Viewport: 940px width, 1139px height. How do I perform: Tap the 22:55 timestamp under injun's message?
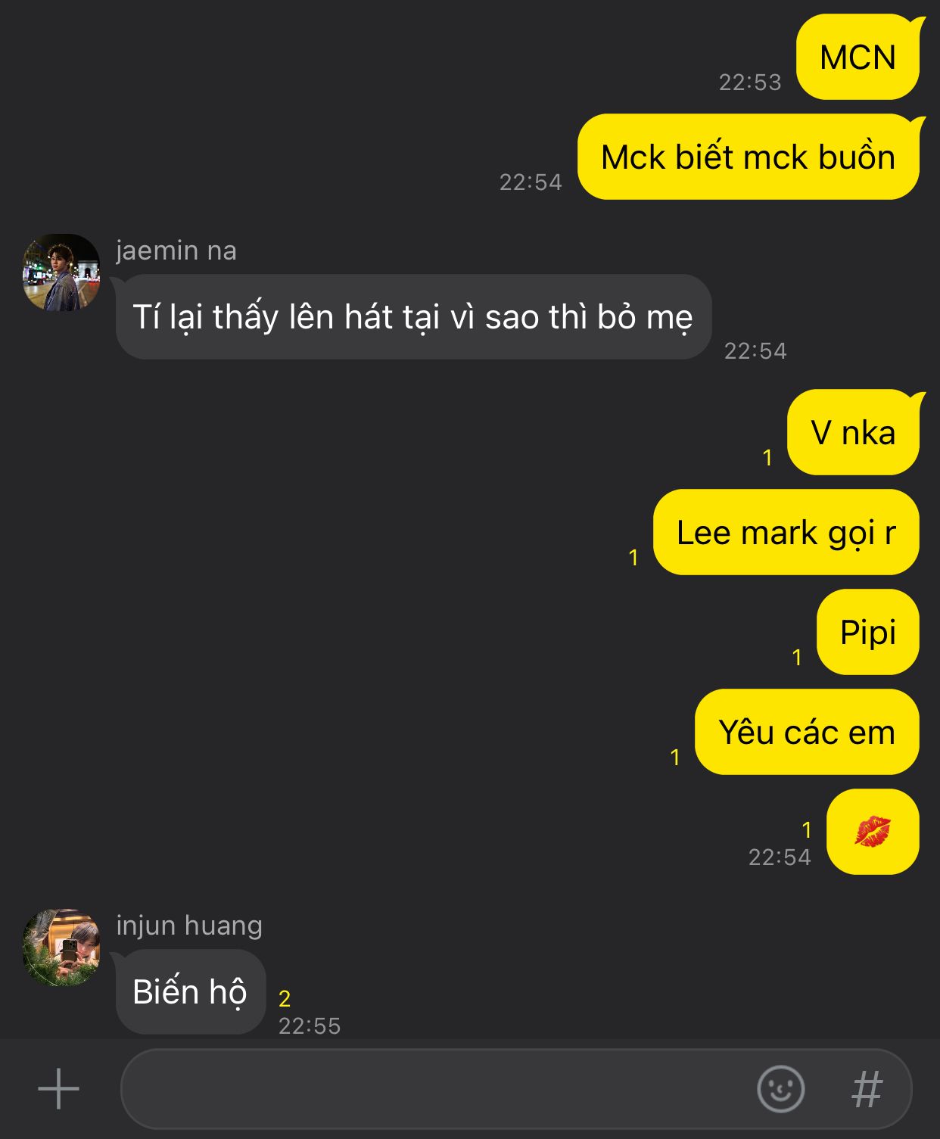pos(310,1026)
